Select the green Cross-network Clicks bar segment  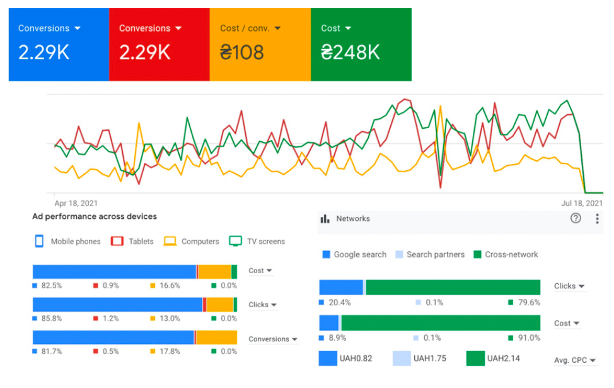coord(453,287)
